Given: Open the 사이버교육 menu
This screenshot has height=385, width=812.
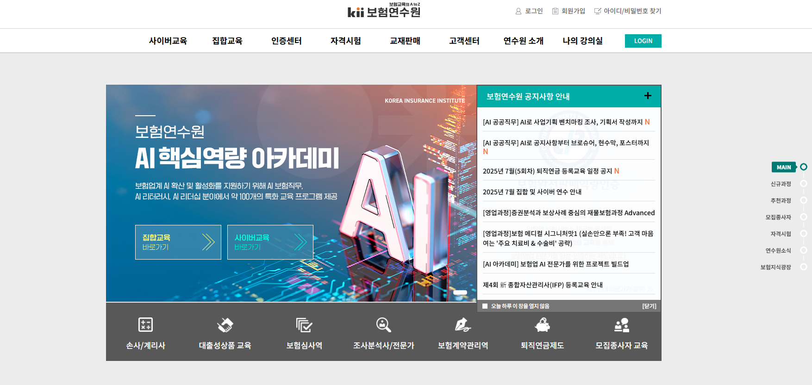Looking at the screenshot, I should tap(168, 41).
